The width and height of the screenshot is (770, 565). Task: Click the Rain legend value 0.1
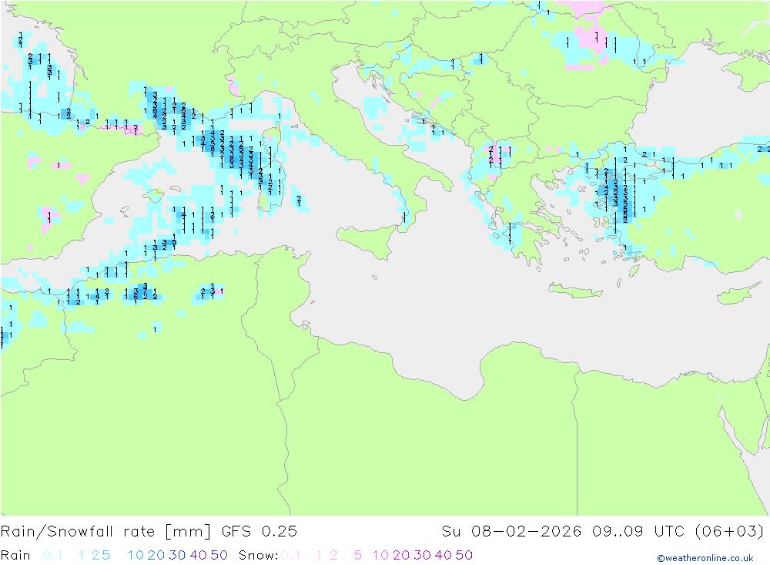click(52, 555)
